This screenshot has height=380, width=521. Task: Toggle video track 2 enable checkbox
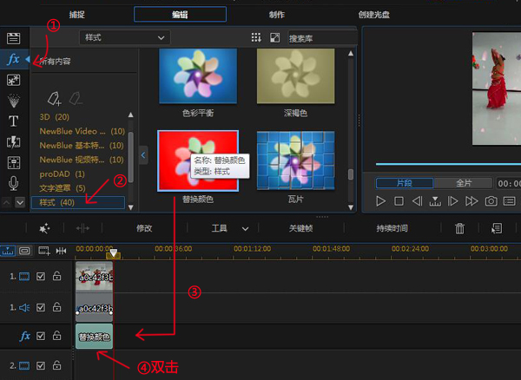(41, 366)
